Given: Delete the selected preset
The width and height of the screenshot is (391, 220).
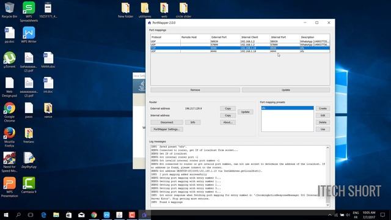Looking at the screenshot, I should tap(323, 122).
